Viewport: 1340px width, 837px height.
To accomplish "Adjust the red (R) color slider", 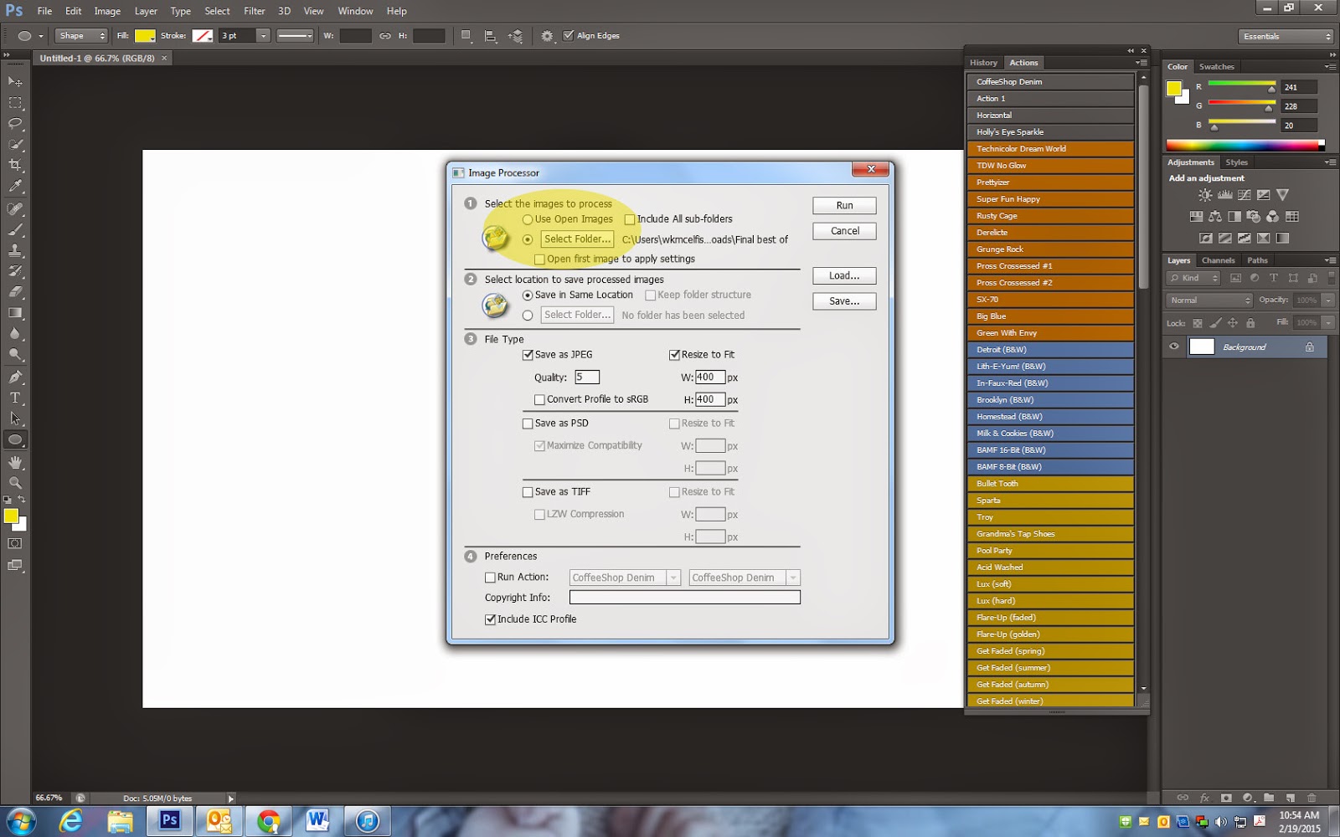I will coord(1271,89).
